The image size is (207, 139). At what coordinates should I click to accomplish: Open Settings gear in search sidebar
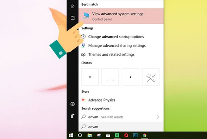[73, 104]
